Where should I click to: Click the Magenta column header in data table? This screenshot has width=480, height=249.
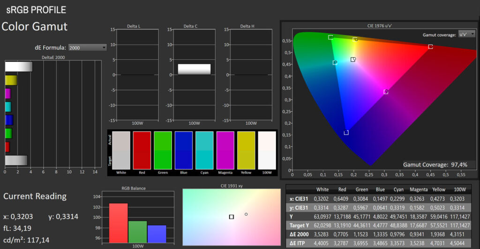click(419, 190)
